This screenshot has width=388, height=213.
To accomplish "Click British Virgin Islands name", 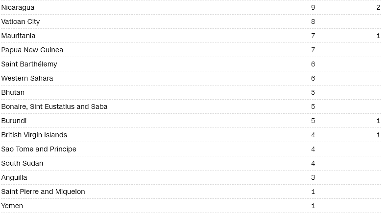I will pos(34,135).
